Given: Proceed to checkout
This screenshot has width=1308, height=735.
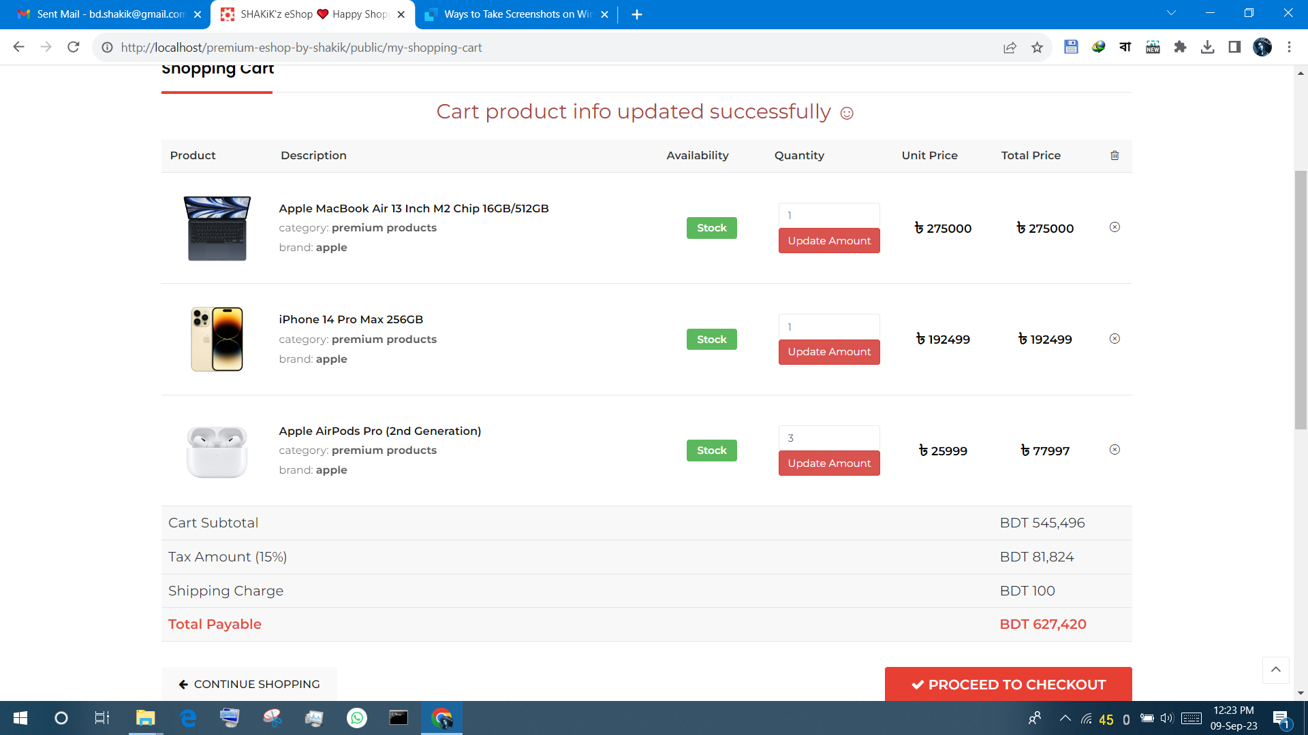Looking at the screenshot, I should [1008, 684].
